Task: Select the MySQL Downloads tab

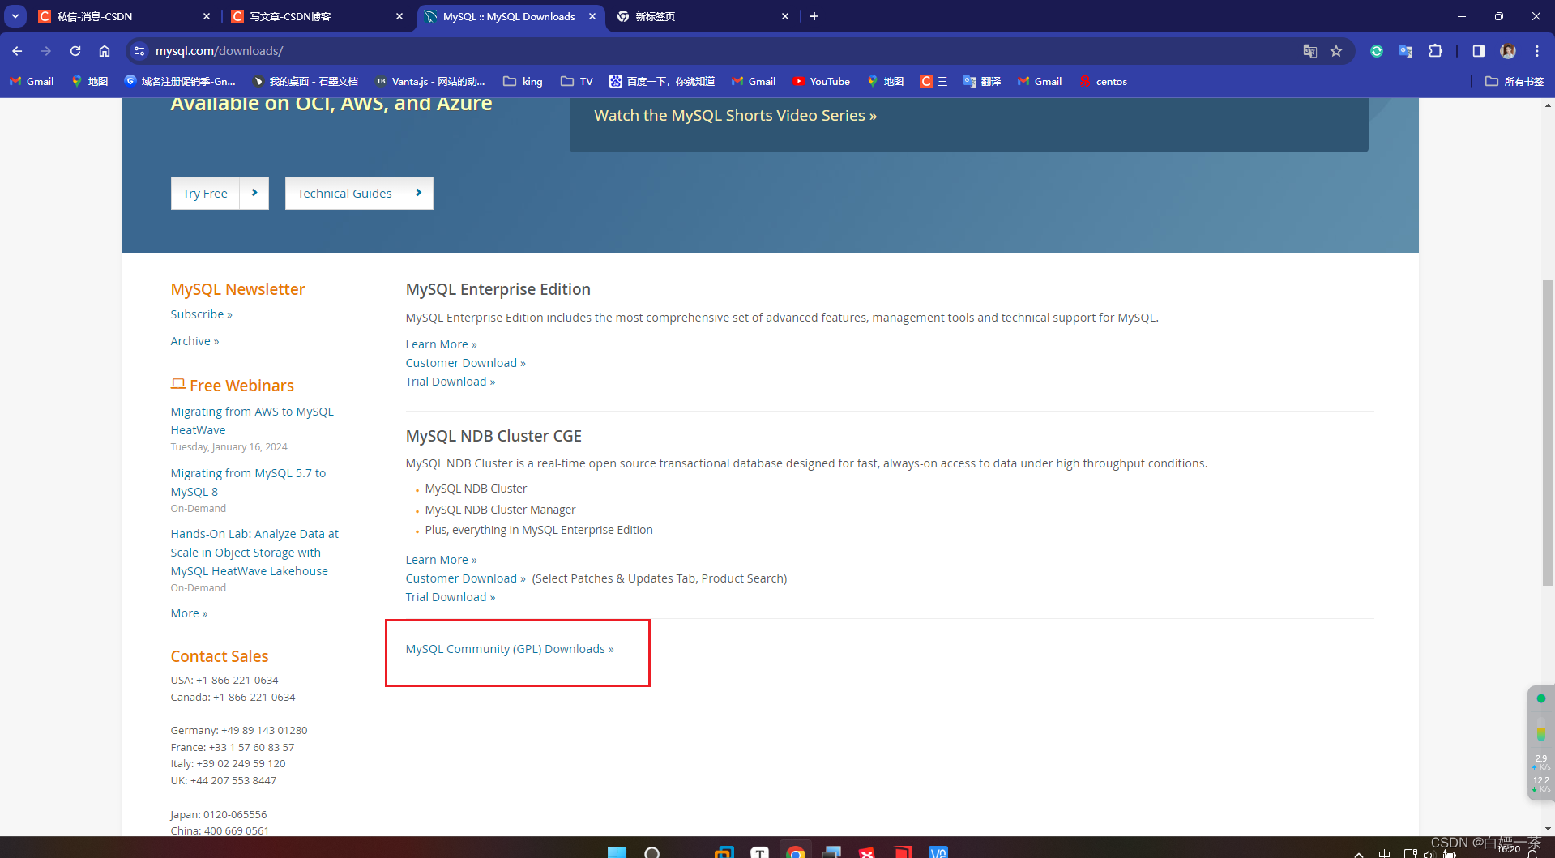Action: (x=510, y=16)
